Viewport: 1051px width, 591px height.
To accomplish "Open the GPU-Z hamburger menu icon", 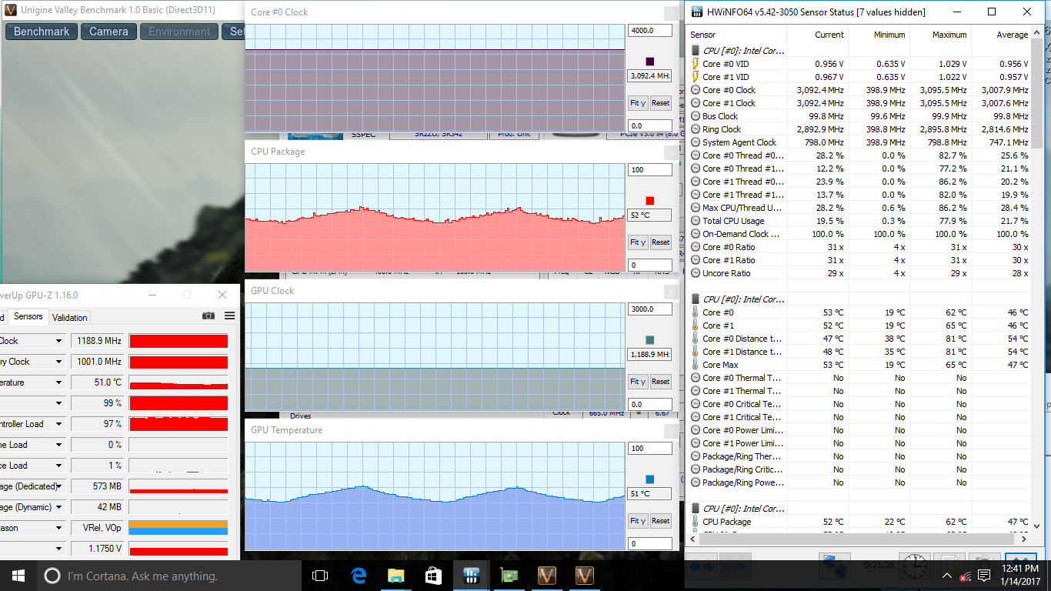I will click(229, 316).
